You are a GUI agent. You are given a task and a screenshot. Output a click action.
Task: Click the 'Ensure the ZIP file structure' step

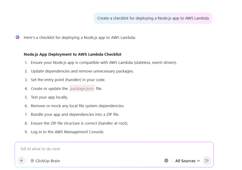[79, 123]
